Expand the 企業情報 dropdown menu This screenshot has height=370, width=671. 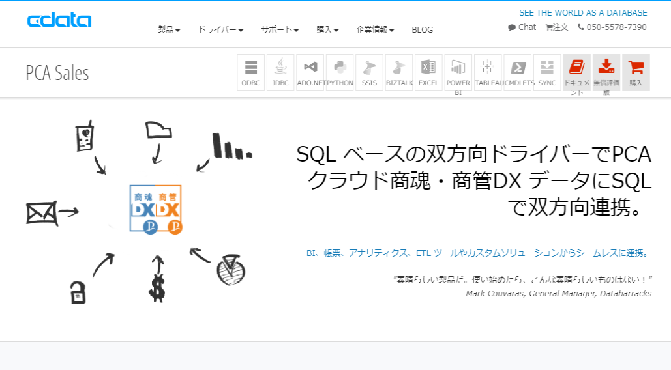[375, 30]
